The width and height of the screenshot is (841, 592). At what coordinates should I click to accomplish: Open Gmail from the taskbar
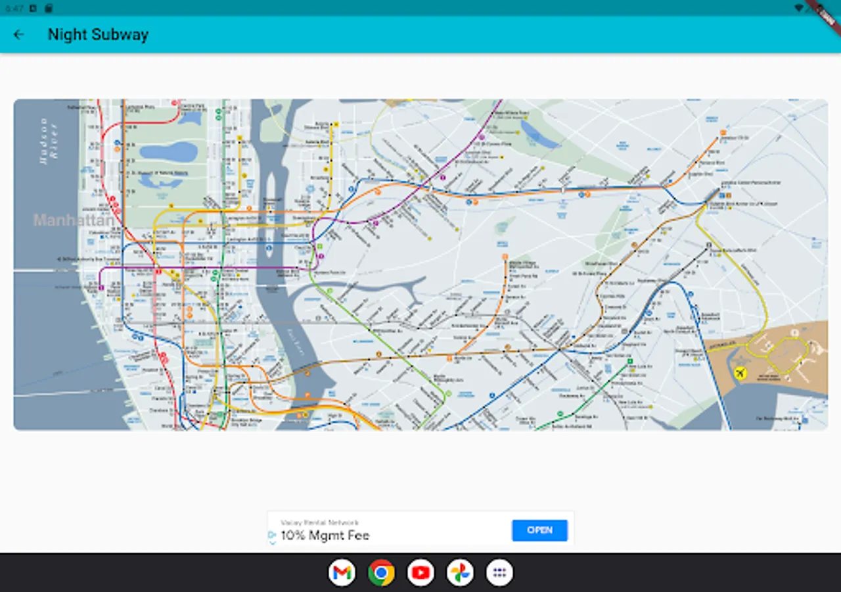pyautogui.click(x=342, y=573)
